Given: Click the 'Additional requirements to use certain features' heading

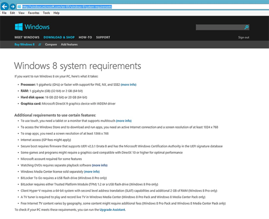Looking at the screenshot, I should tap(55, 115).
